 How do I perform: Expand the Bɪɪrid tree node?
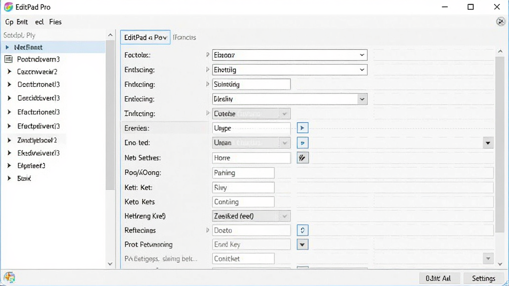(x=9, y=178)
